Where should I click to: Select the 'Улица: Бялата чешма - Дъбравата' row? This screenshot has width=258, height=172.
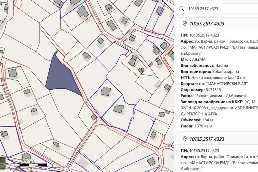(x=214, y=96)
